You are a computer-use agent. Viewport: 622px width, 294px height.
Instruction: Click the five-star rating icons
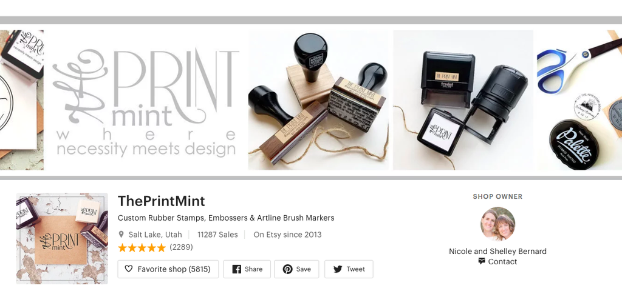pos(142,248)
